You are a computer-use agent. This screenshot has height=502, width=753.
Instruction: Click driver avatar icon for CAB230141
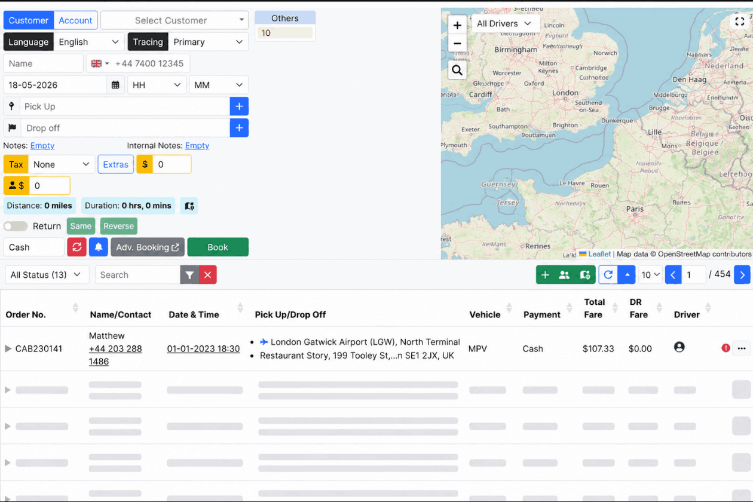679,347
